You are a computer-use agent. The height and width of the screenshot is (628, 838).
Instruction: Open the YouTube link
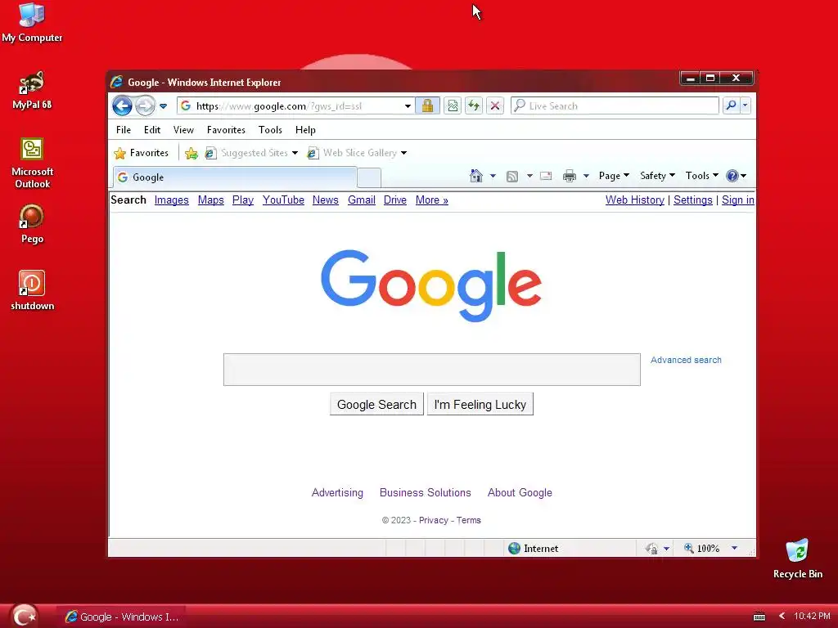[283, 200]
